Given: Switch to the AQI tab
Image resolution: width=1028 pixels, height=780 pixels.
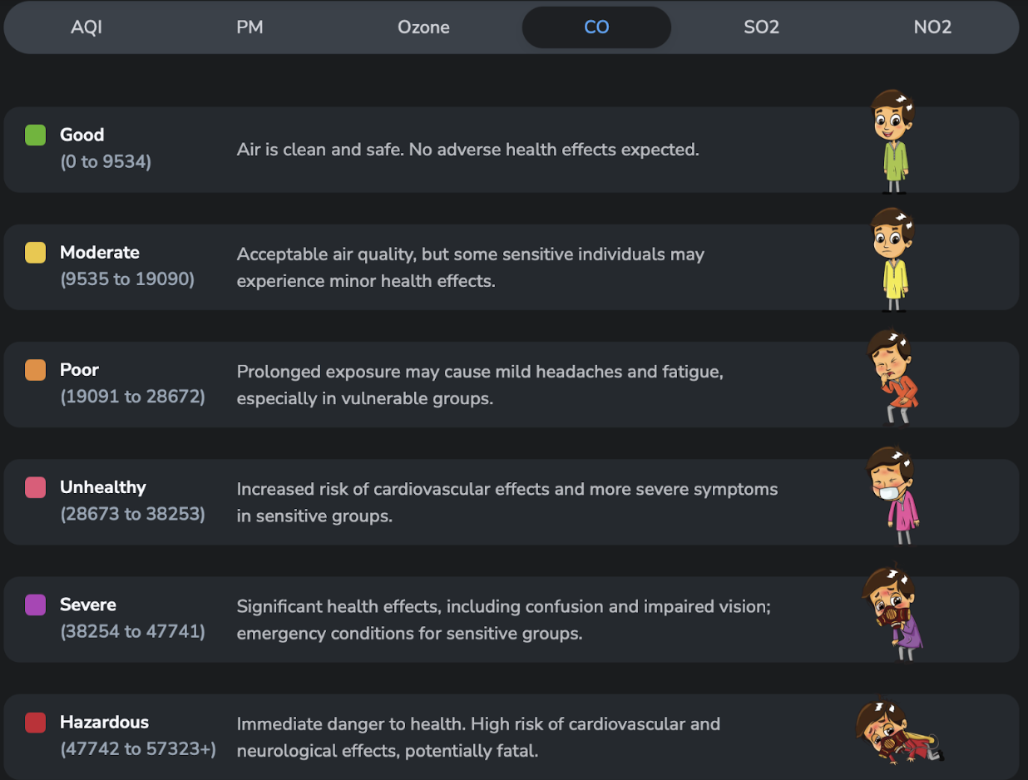Looking at the screenshot, I should [86, 27].
